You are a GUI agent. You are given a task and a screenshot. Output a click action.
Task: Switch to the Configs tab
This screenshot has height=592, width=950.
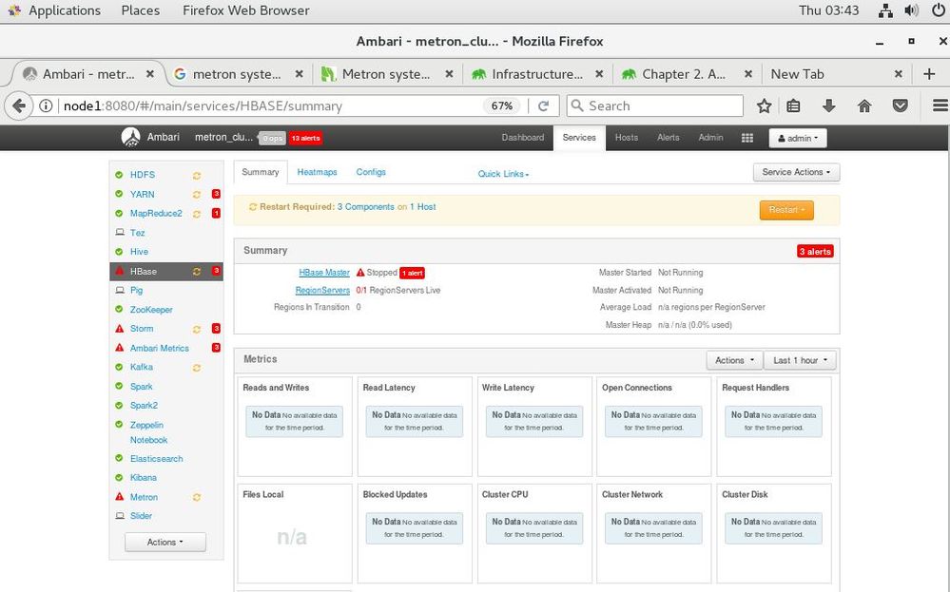point(371,172)
